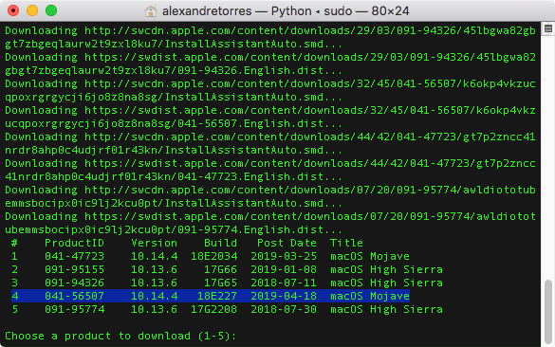Click the first 'Downloading http://swcdn.apple.com' line
The image size is (555, 347).
pos(270,30)
